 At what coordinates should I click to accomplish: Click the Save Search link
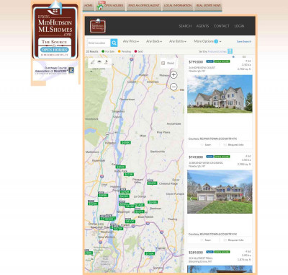click(244, 42)
